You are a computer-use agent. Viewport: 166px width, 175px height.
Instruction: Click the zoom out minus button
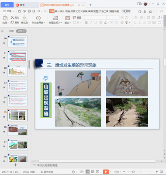(124, 172)
